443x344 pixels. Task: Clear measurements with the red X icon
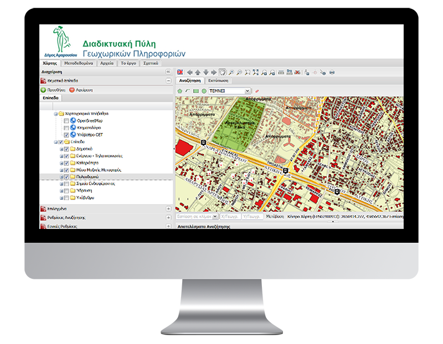click(297, 72)
